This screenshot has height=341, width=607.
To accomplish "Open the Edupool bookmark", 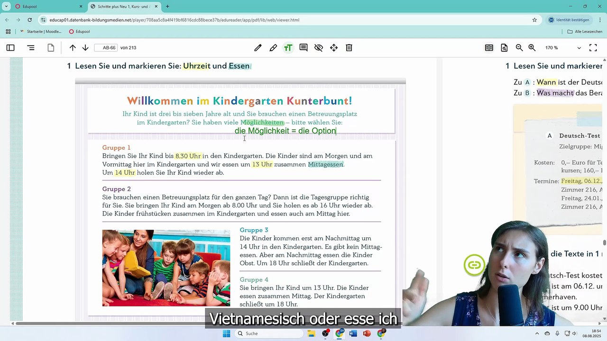I will click(79, 32).
